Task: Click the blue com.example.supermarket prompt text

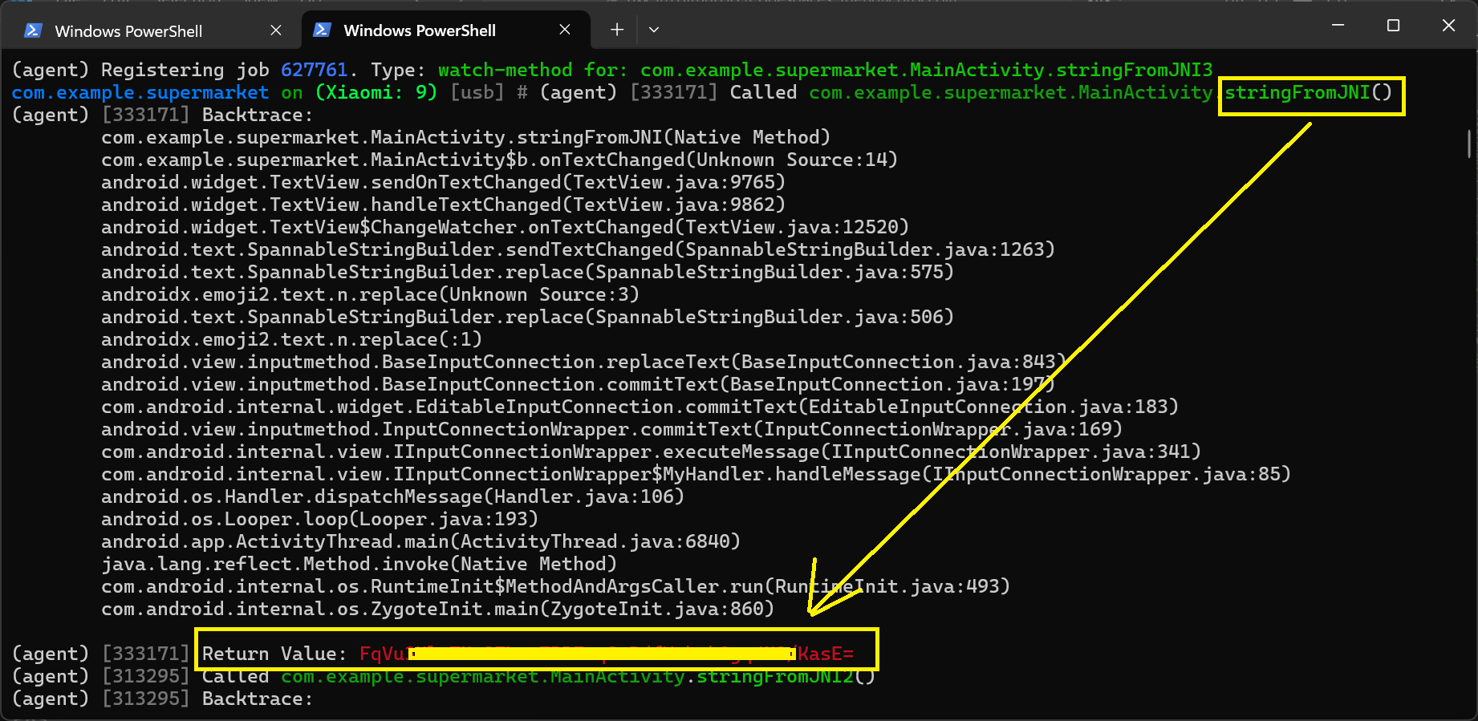Action: (x=140, y=92)
